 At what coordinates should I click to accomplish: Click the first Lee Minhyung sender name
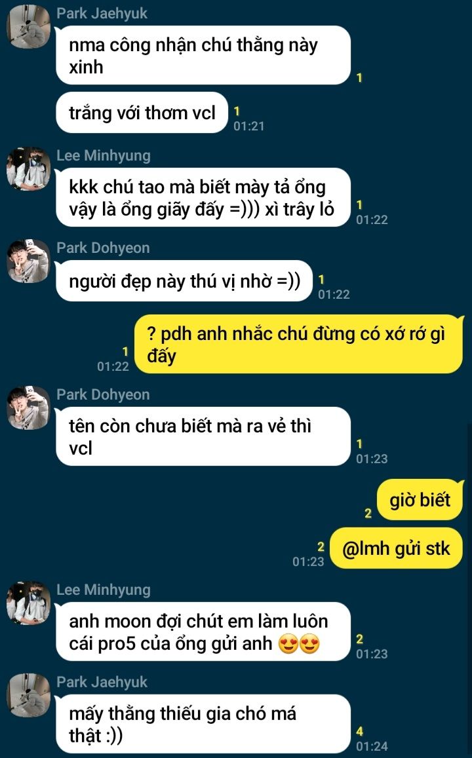(x=104, y=155)
